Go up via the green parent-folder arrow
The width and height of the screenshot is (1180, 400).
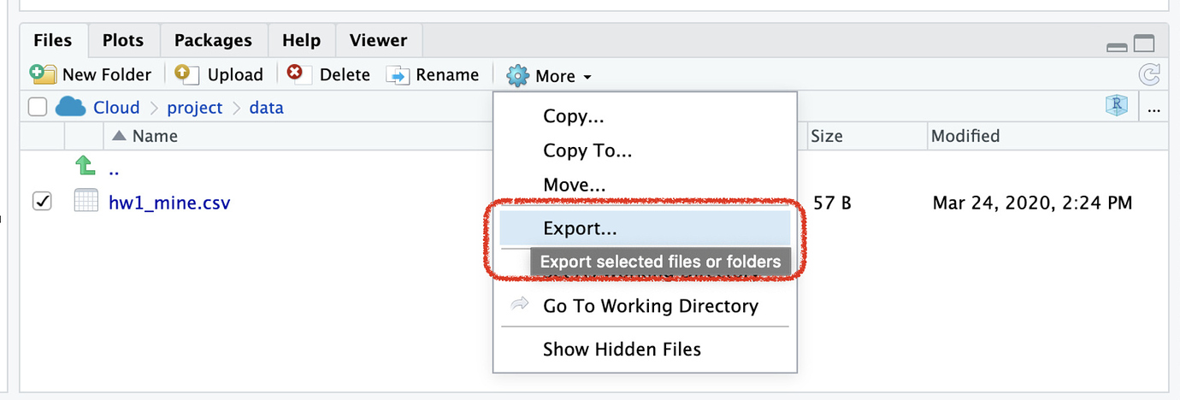point(85,166)
